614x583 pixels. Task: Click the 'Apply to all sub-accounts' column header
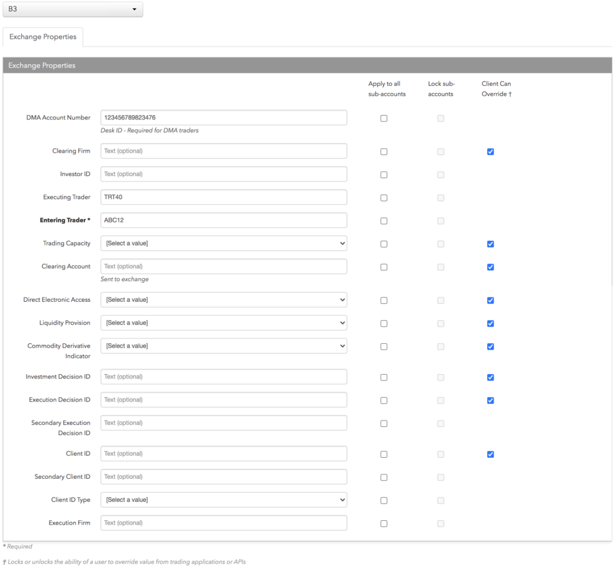(x=386, y=89)
